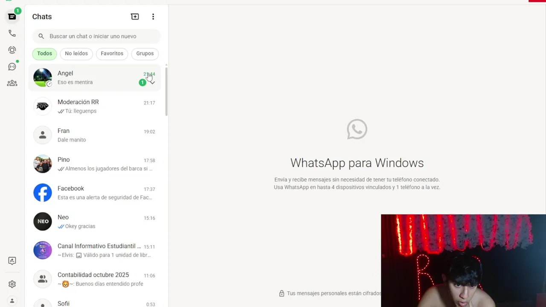546x307 pixels.
Task: Click Canal Informativo Estudiantil avatar
Action: click(43, 250)
